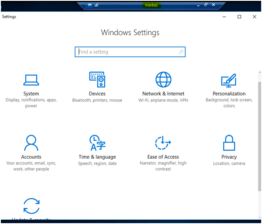Open the Personalization paintbrush icon

229,80
